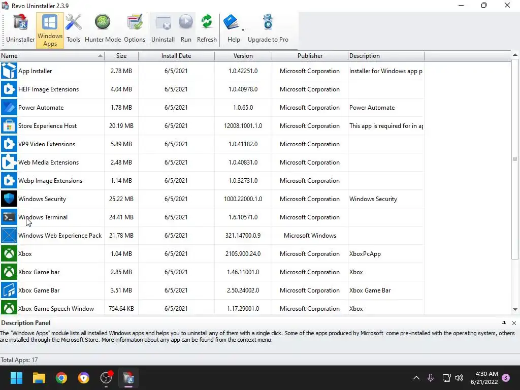Select the Windows Web Experience Pack icon
Viewport: 520px width, 390px height.
click(9, 235)
